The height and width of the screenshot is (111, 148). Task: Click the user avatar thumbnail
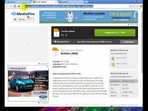(x=32, y=19)
